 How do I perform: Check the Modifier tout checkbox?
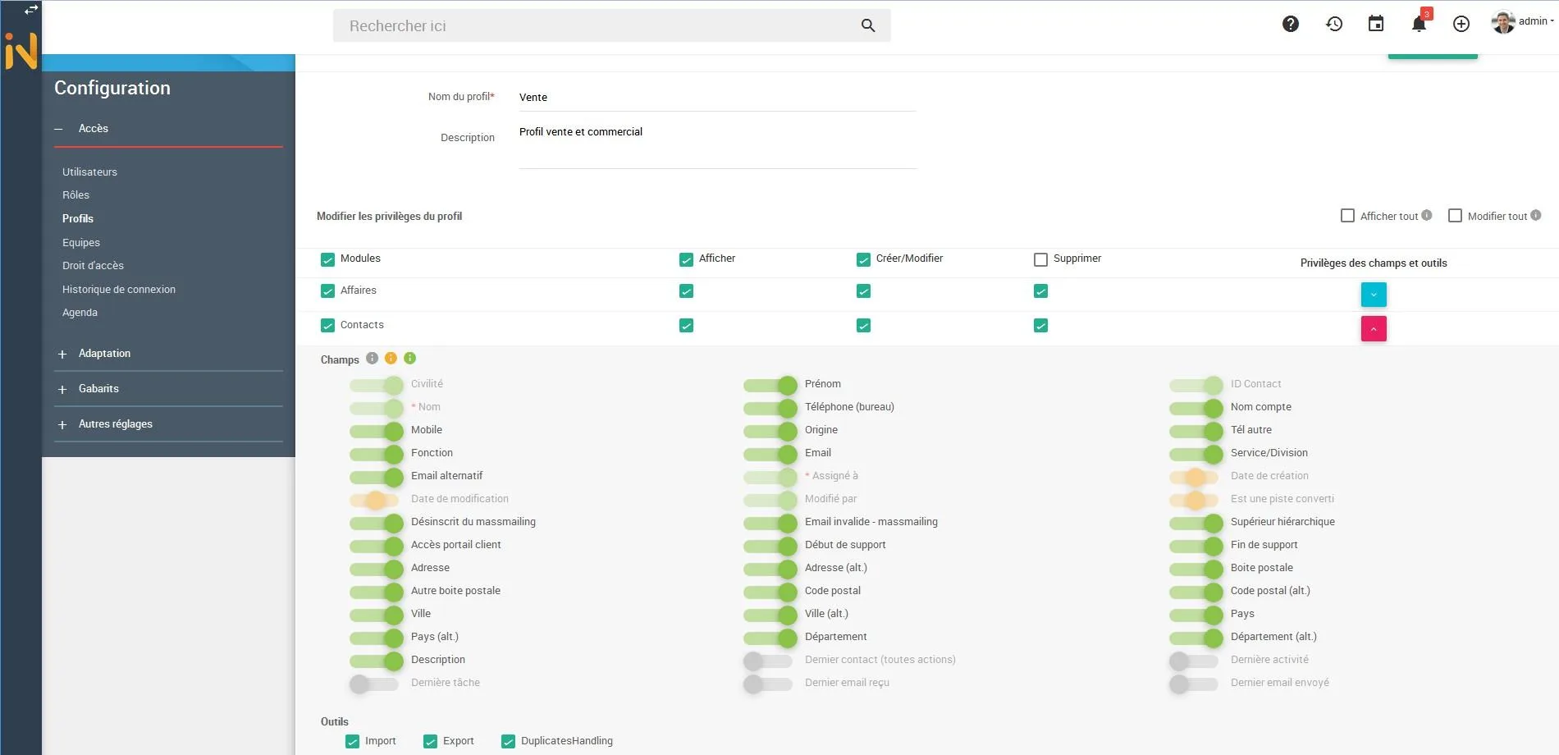[x=1455, y=216]
